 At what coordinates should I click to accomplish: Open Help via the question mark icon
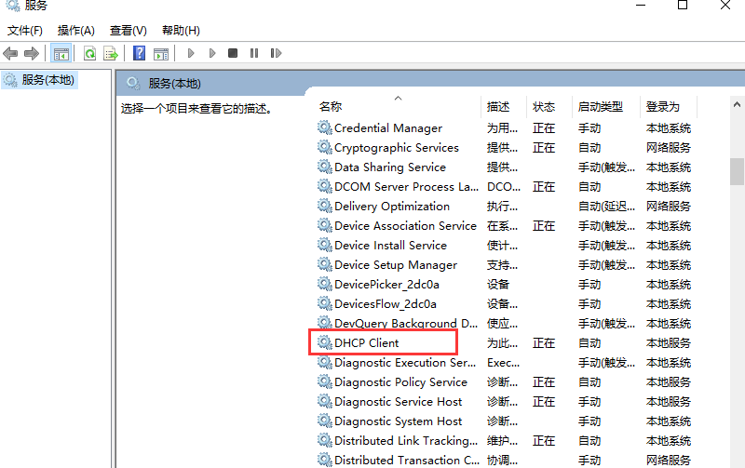pyautogui.click(x=139, y=54)
